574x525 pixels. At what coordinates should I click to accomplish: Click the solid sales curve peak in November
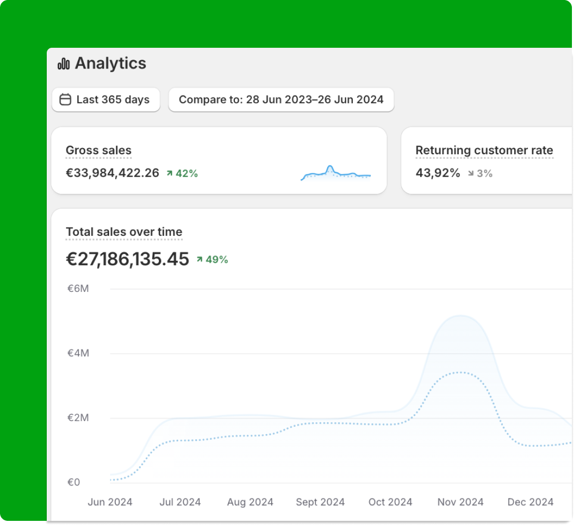click(x=461, y=316)
